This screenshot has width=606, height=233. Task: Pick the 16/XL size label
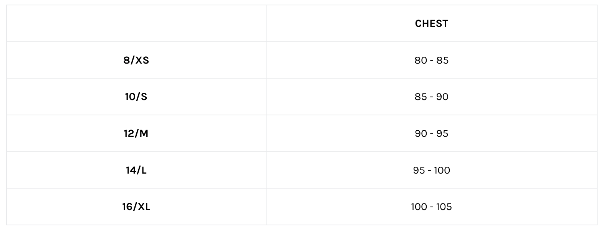(x=136, y=207)
